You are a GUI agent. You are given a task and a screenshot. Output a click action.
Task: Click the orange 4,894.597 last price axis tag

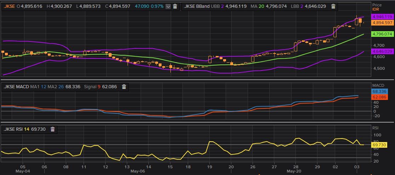tap(382, 23)
